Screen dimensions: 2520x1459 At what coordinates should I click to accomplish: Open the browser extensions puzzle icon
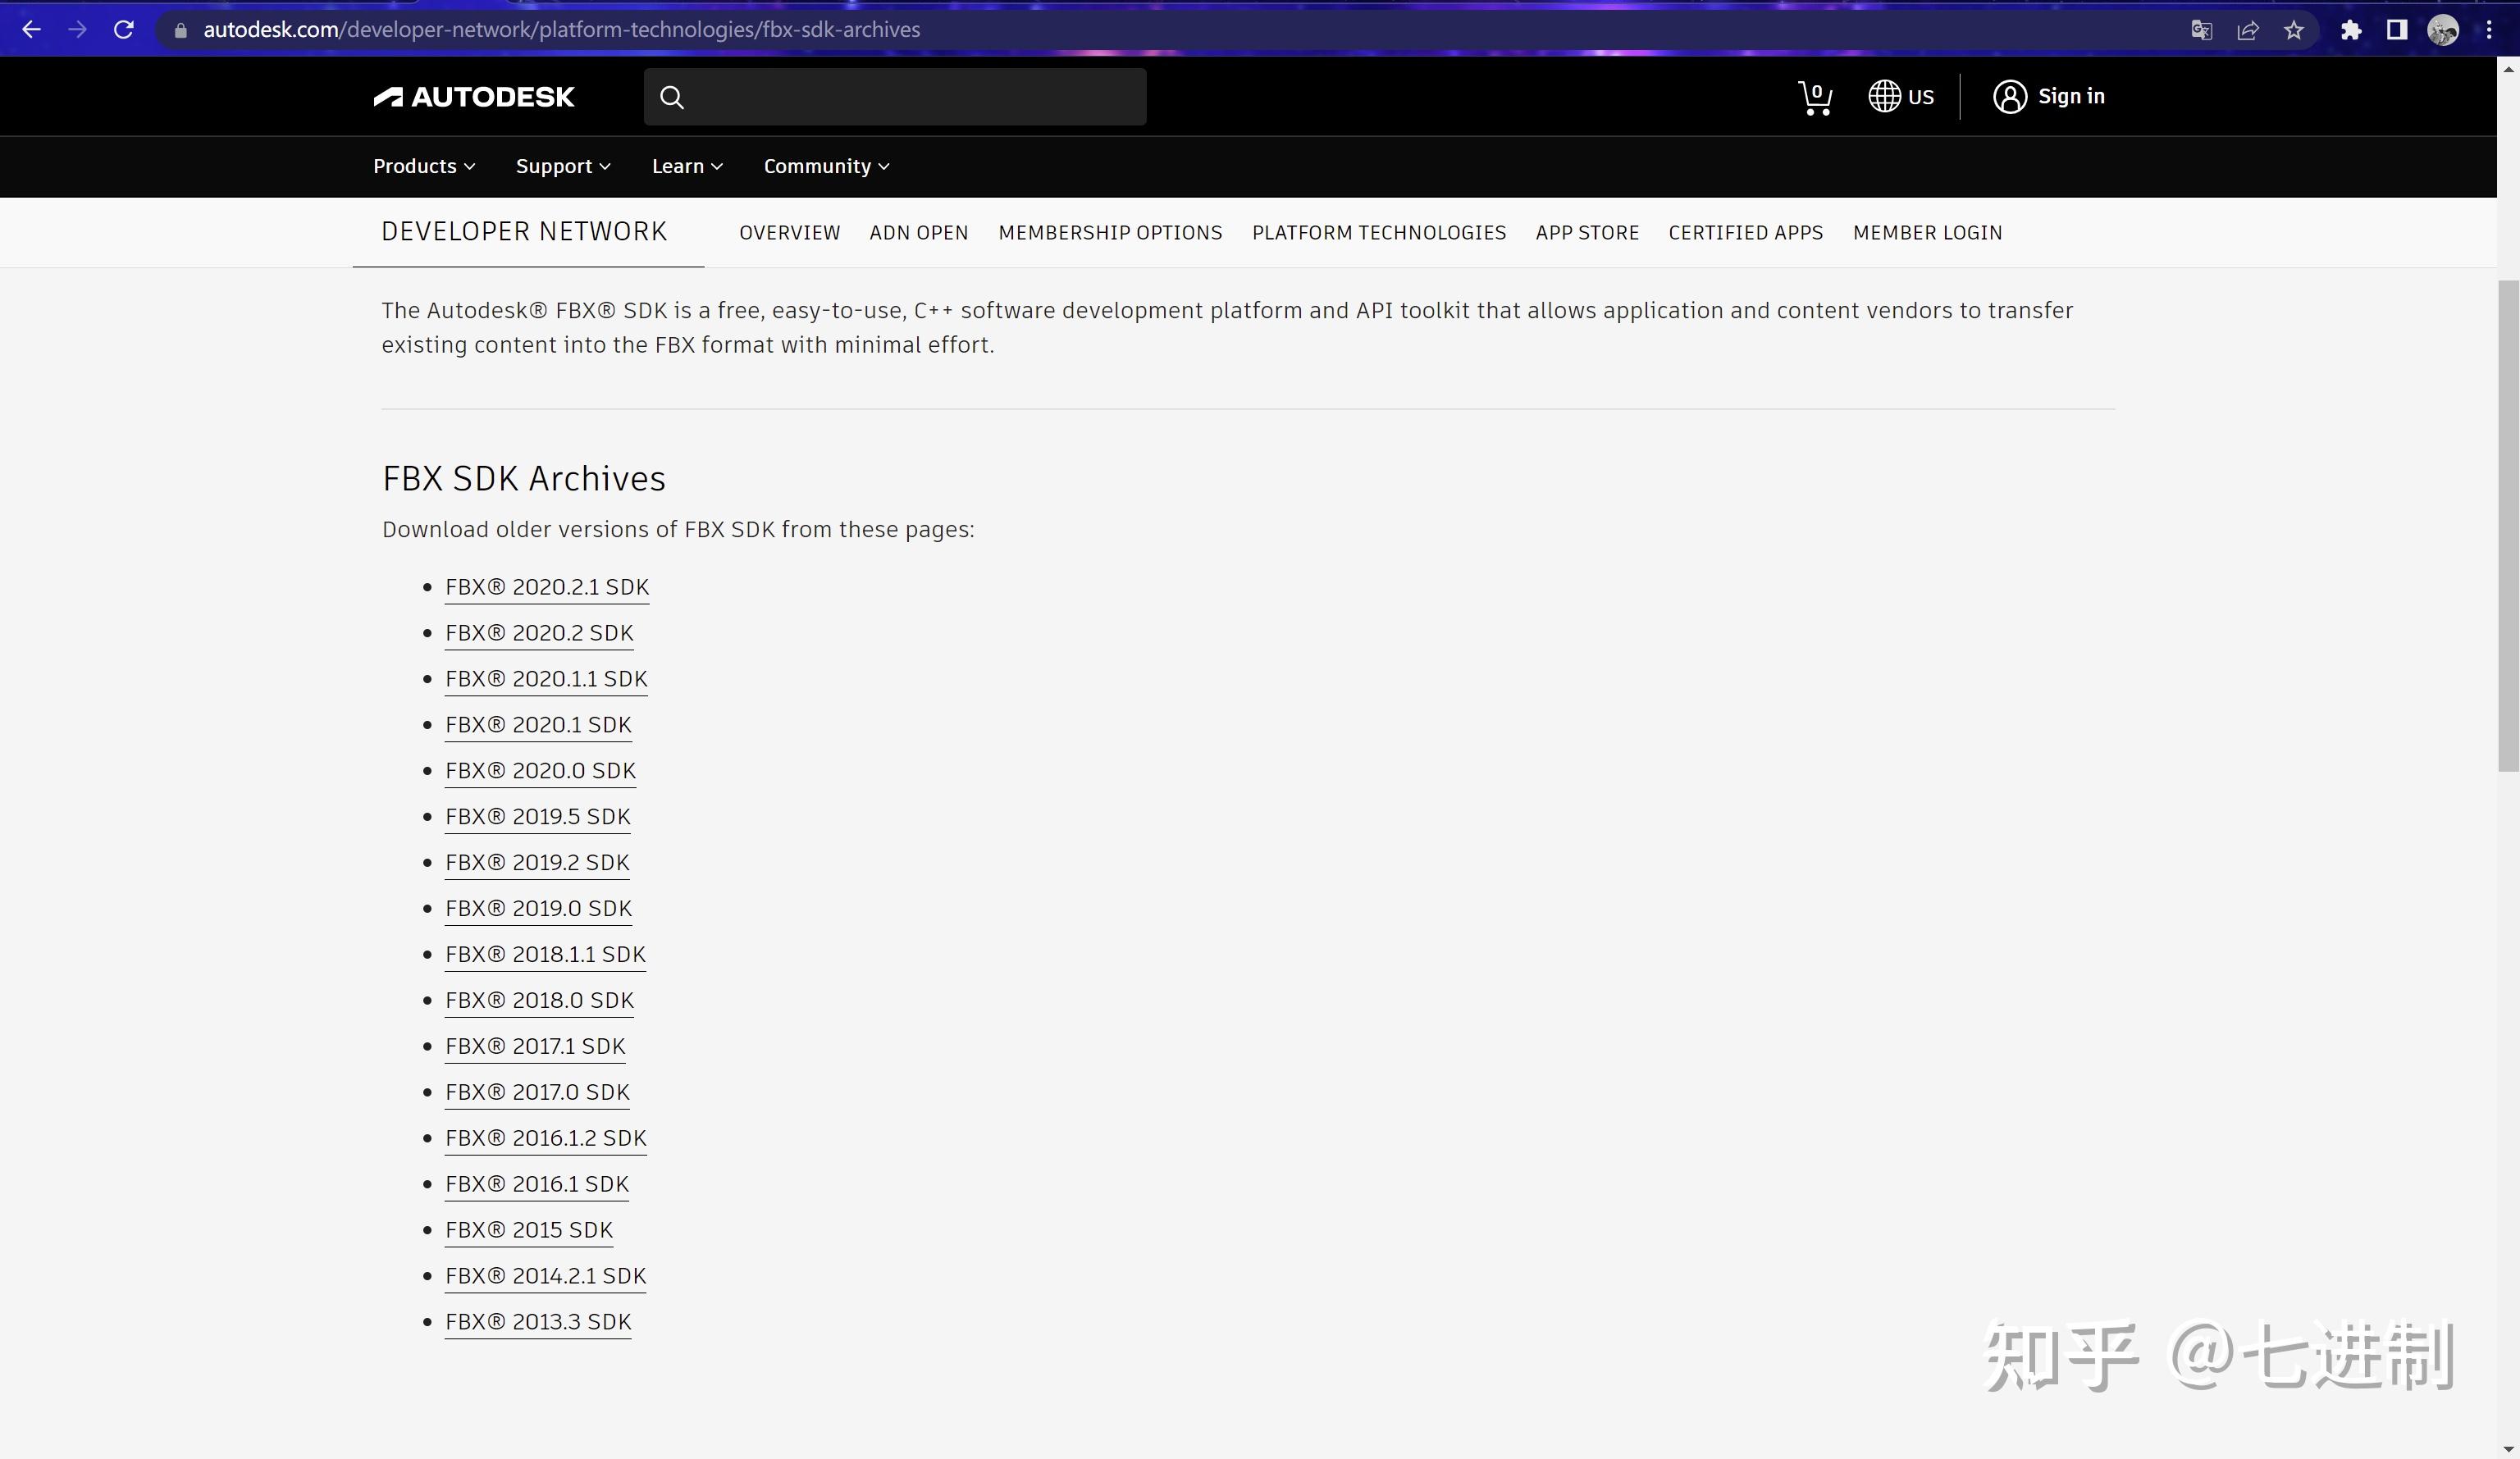click(2351, 30)
